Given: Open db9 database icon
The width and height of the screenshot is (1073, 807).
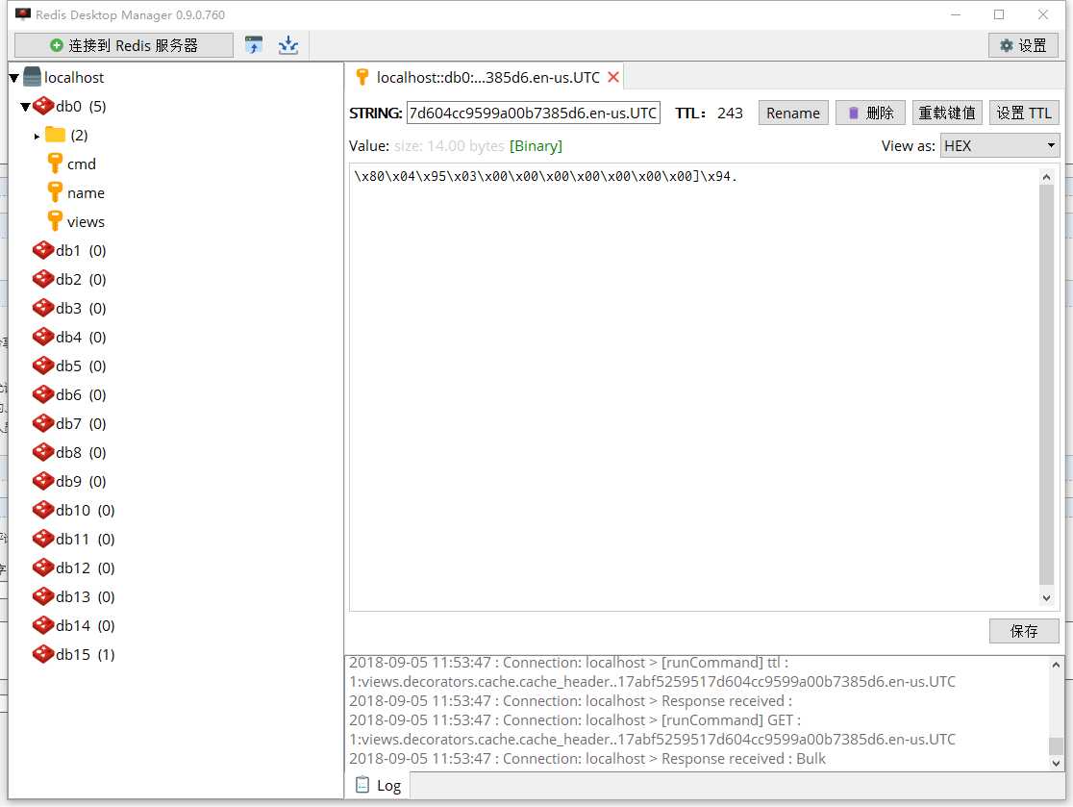Looking at the screenshot, I should (43, 481).
